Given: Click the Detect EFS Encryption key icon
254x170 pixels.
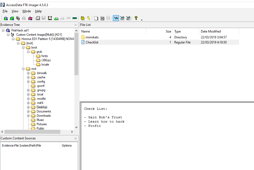Looking at the screenshot, I should coord(88,18).
